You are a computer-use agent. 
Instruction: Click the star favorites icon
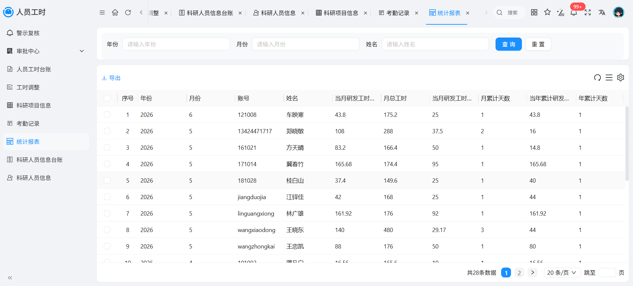coord(547,12)
